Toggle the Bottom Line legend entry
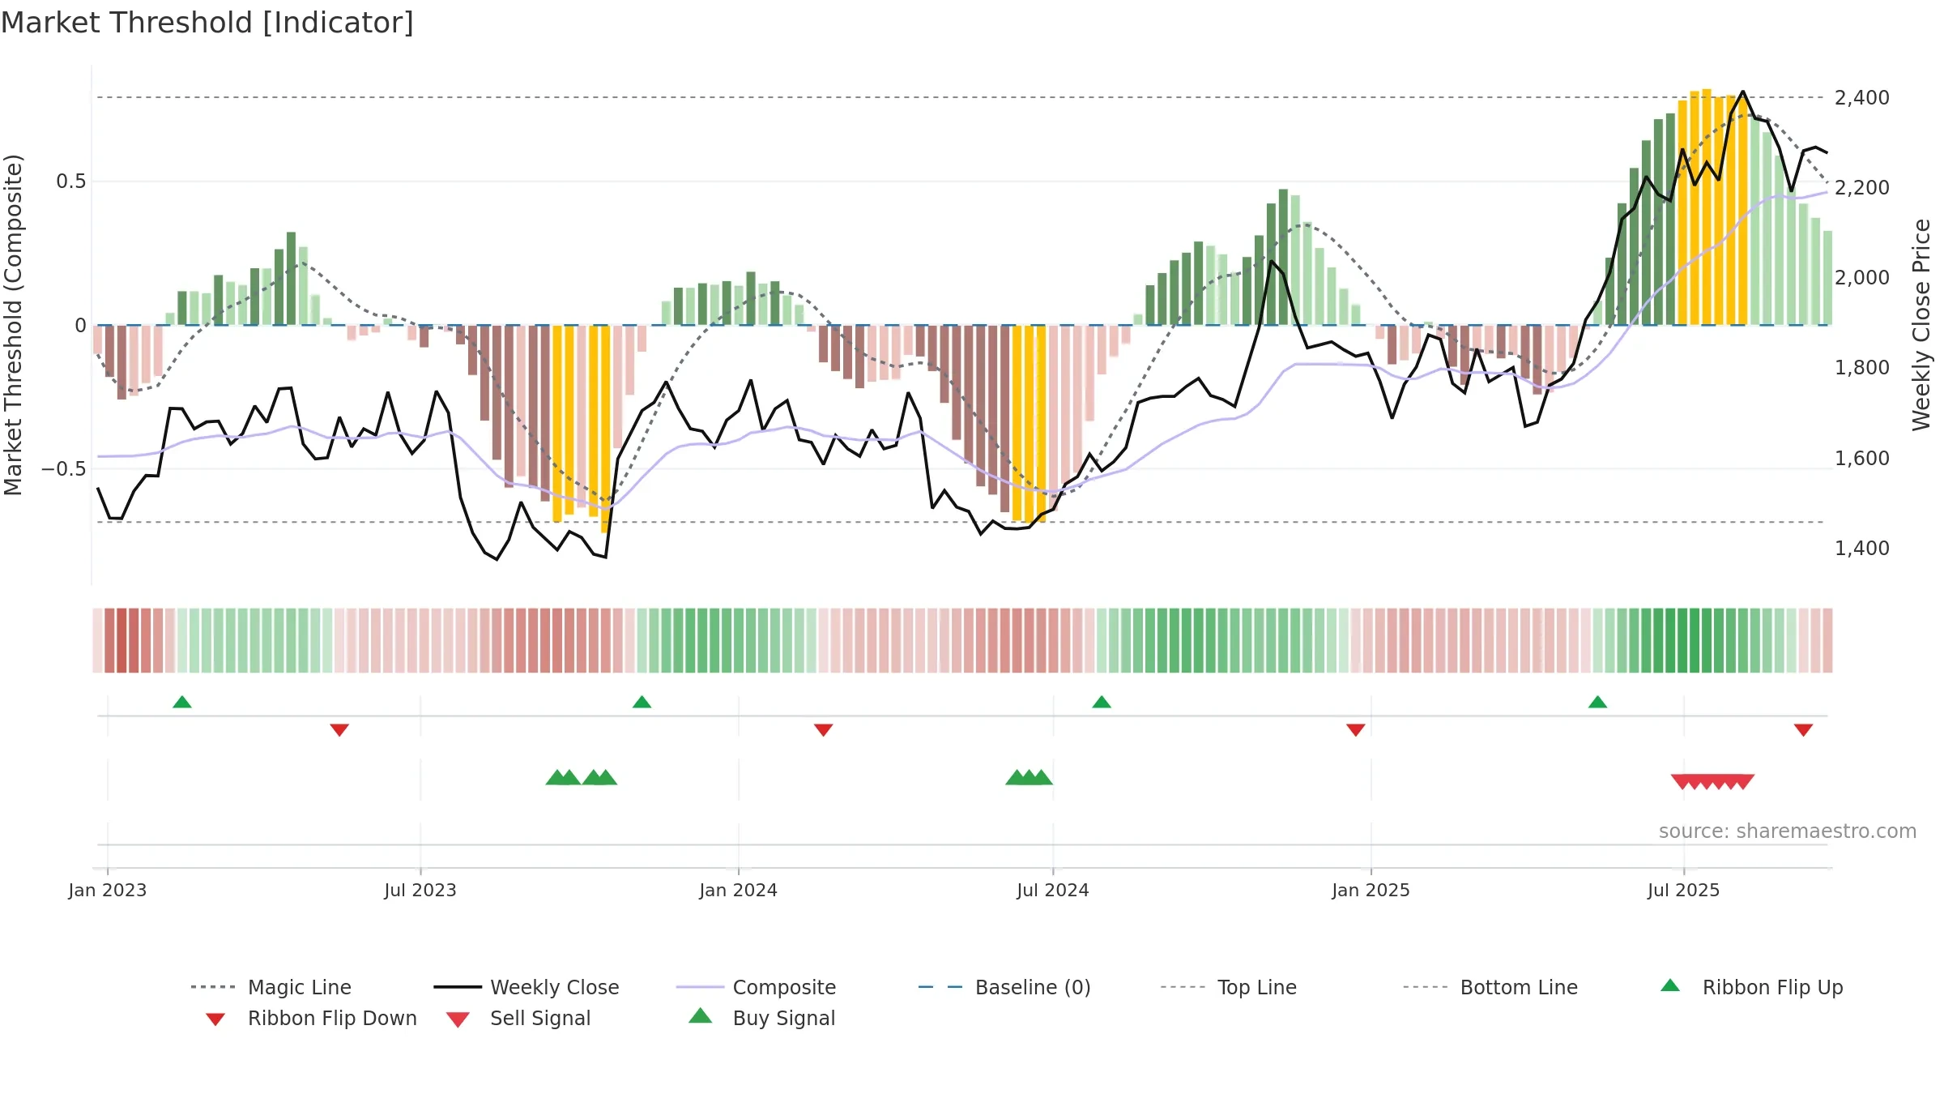 (1490, 987)
